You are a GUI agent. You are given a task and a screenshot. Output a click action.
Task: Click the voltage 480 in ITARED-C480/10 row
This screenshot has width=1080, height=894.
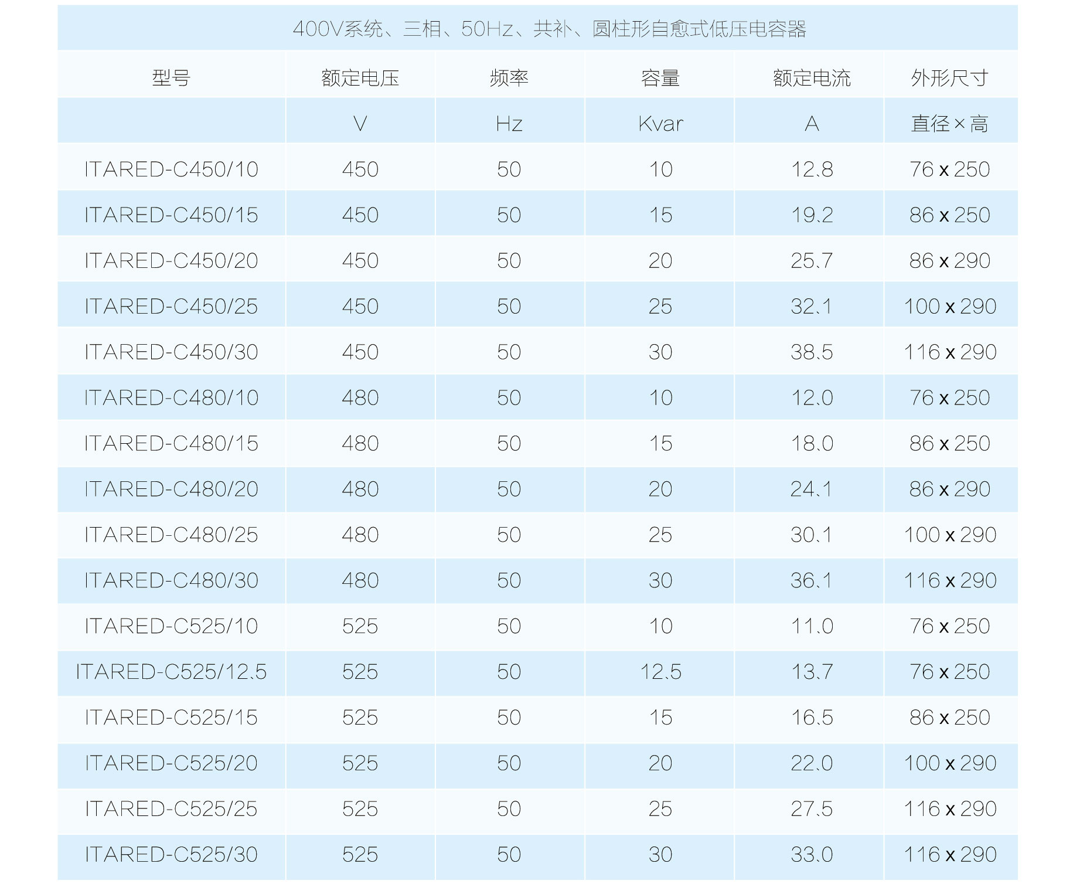click(x=360, y=398)
